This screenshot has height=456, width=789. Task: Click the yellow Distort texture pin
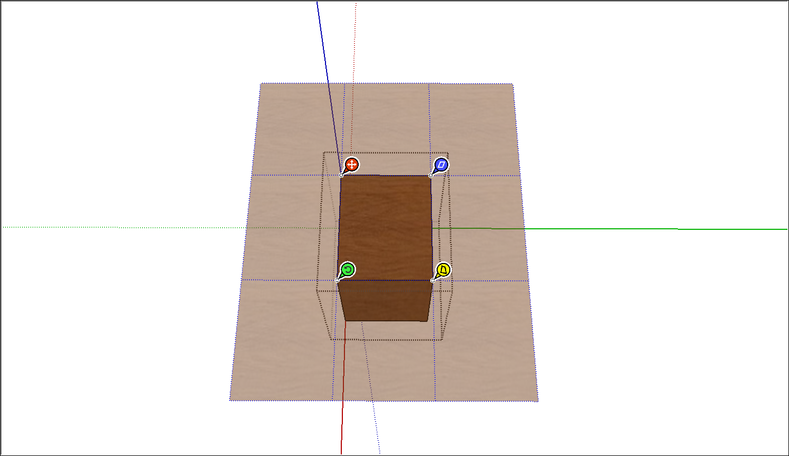tap(443, 270)
